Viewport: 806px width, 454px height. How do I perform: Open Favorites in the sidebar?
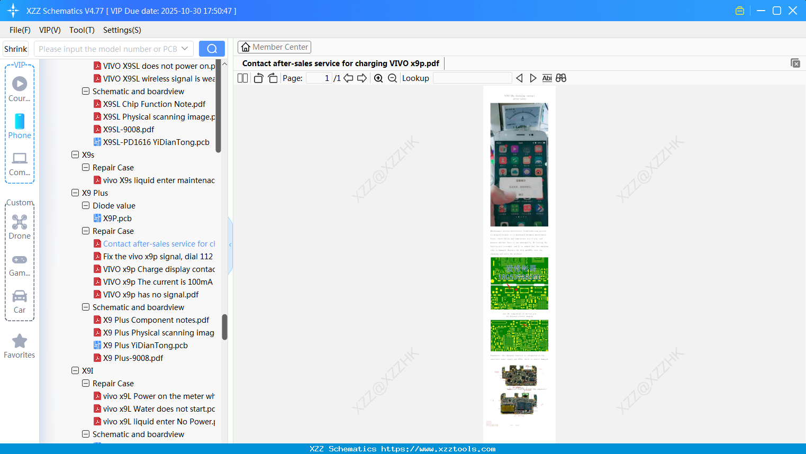pos(20,347)
